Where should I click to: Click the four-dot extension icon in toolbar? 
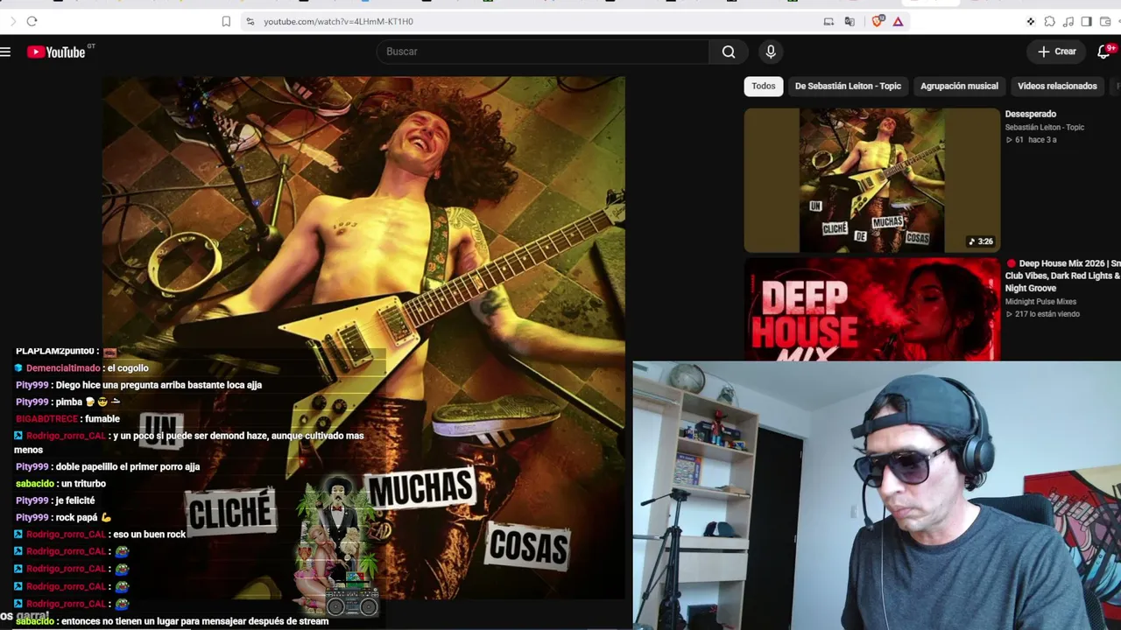1031,21
